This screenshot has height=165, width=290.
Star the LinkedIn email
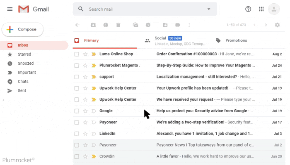tap(85, 134)
